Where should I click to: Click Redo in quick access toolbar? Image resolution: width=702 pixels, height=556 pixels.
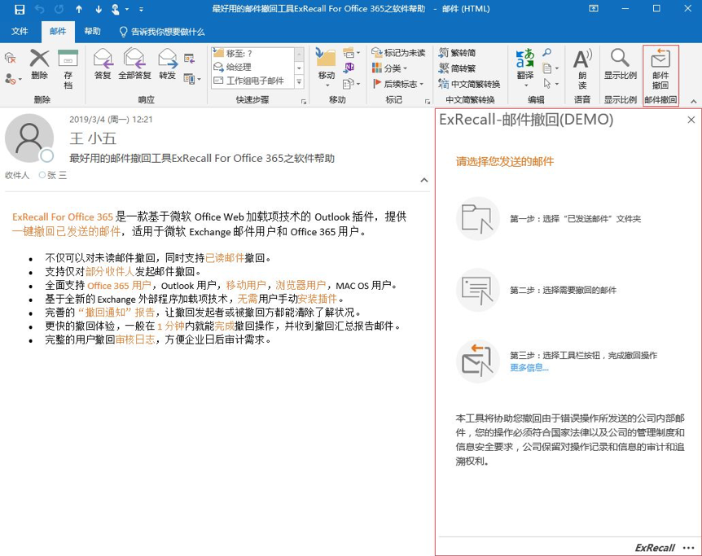click(x=59, y=9)
